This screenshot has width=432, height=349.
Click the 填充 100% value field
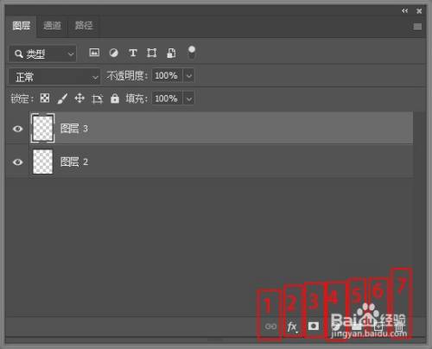167,98
